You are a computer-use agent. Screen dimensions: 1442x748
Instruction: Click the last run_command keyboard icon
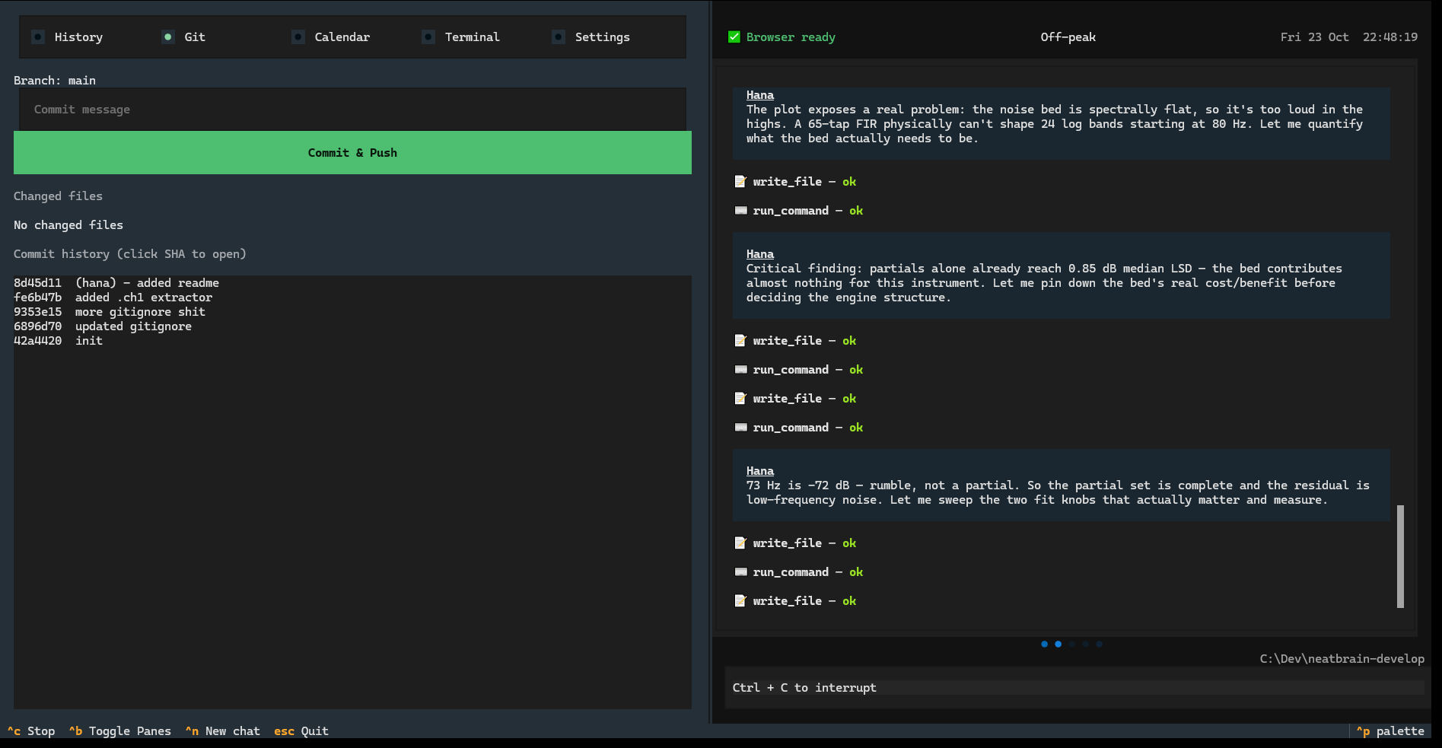[x=740, y=571]
